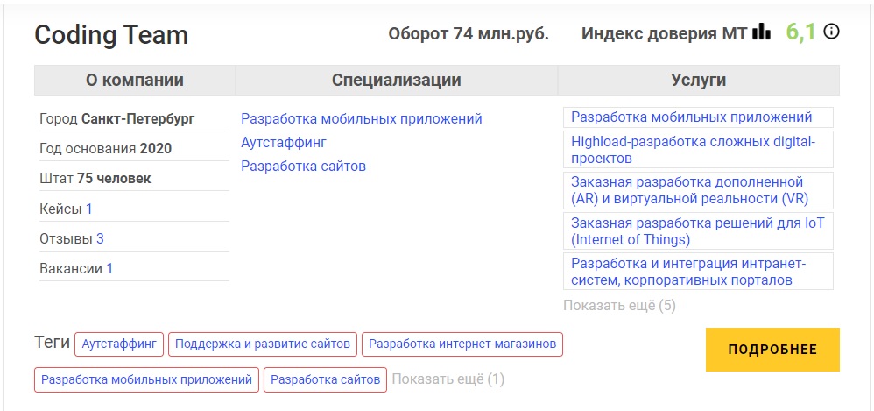This screenshot has height=411, width=874.
Task: Click the info icon beside the 6,1 rating
Action: click(832, 32)
